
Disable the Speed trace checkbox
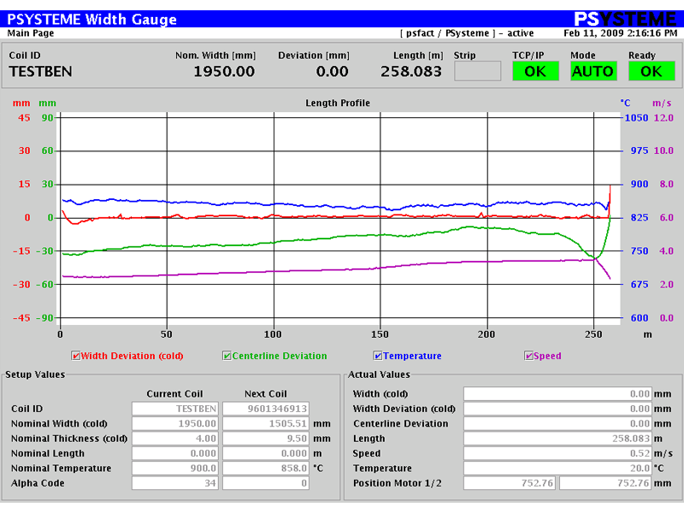[528, 356]
